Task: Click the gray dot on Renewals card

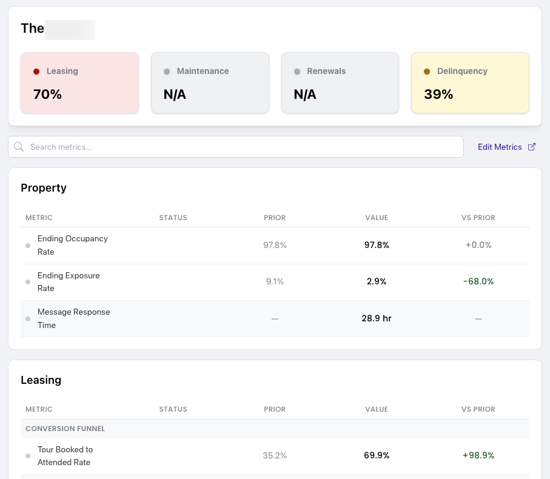Action: [x=297, y=72]
